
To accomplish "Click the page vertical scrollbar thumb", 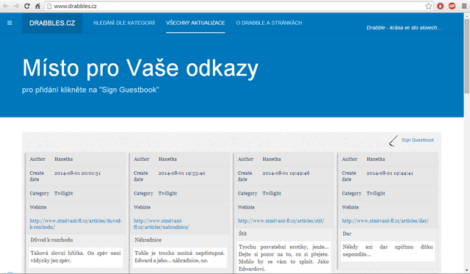I will (x=467, y=55).
